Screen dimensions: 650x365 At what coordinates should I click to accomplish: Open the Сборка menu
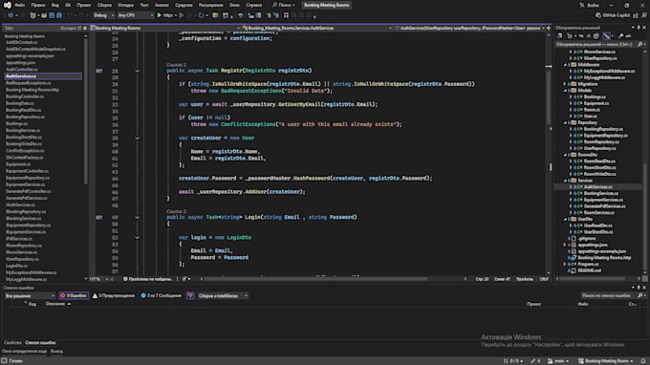(104, 5)
